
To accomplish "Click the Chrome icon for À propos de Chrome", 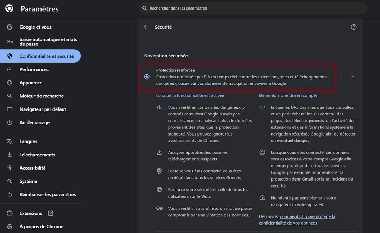I will 10,226.
